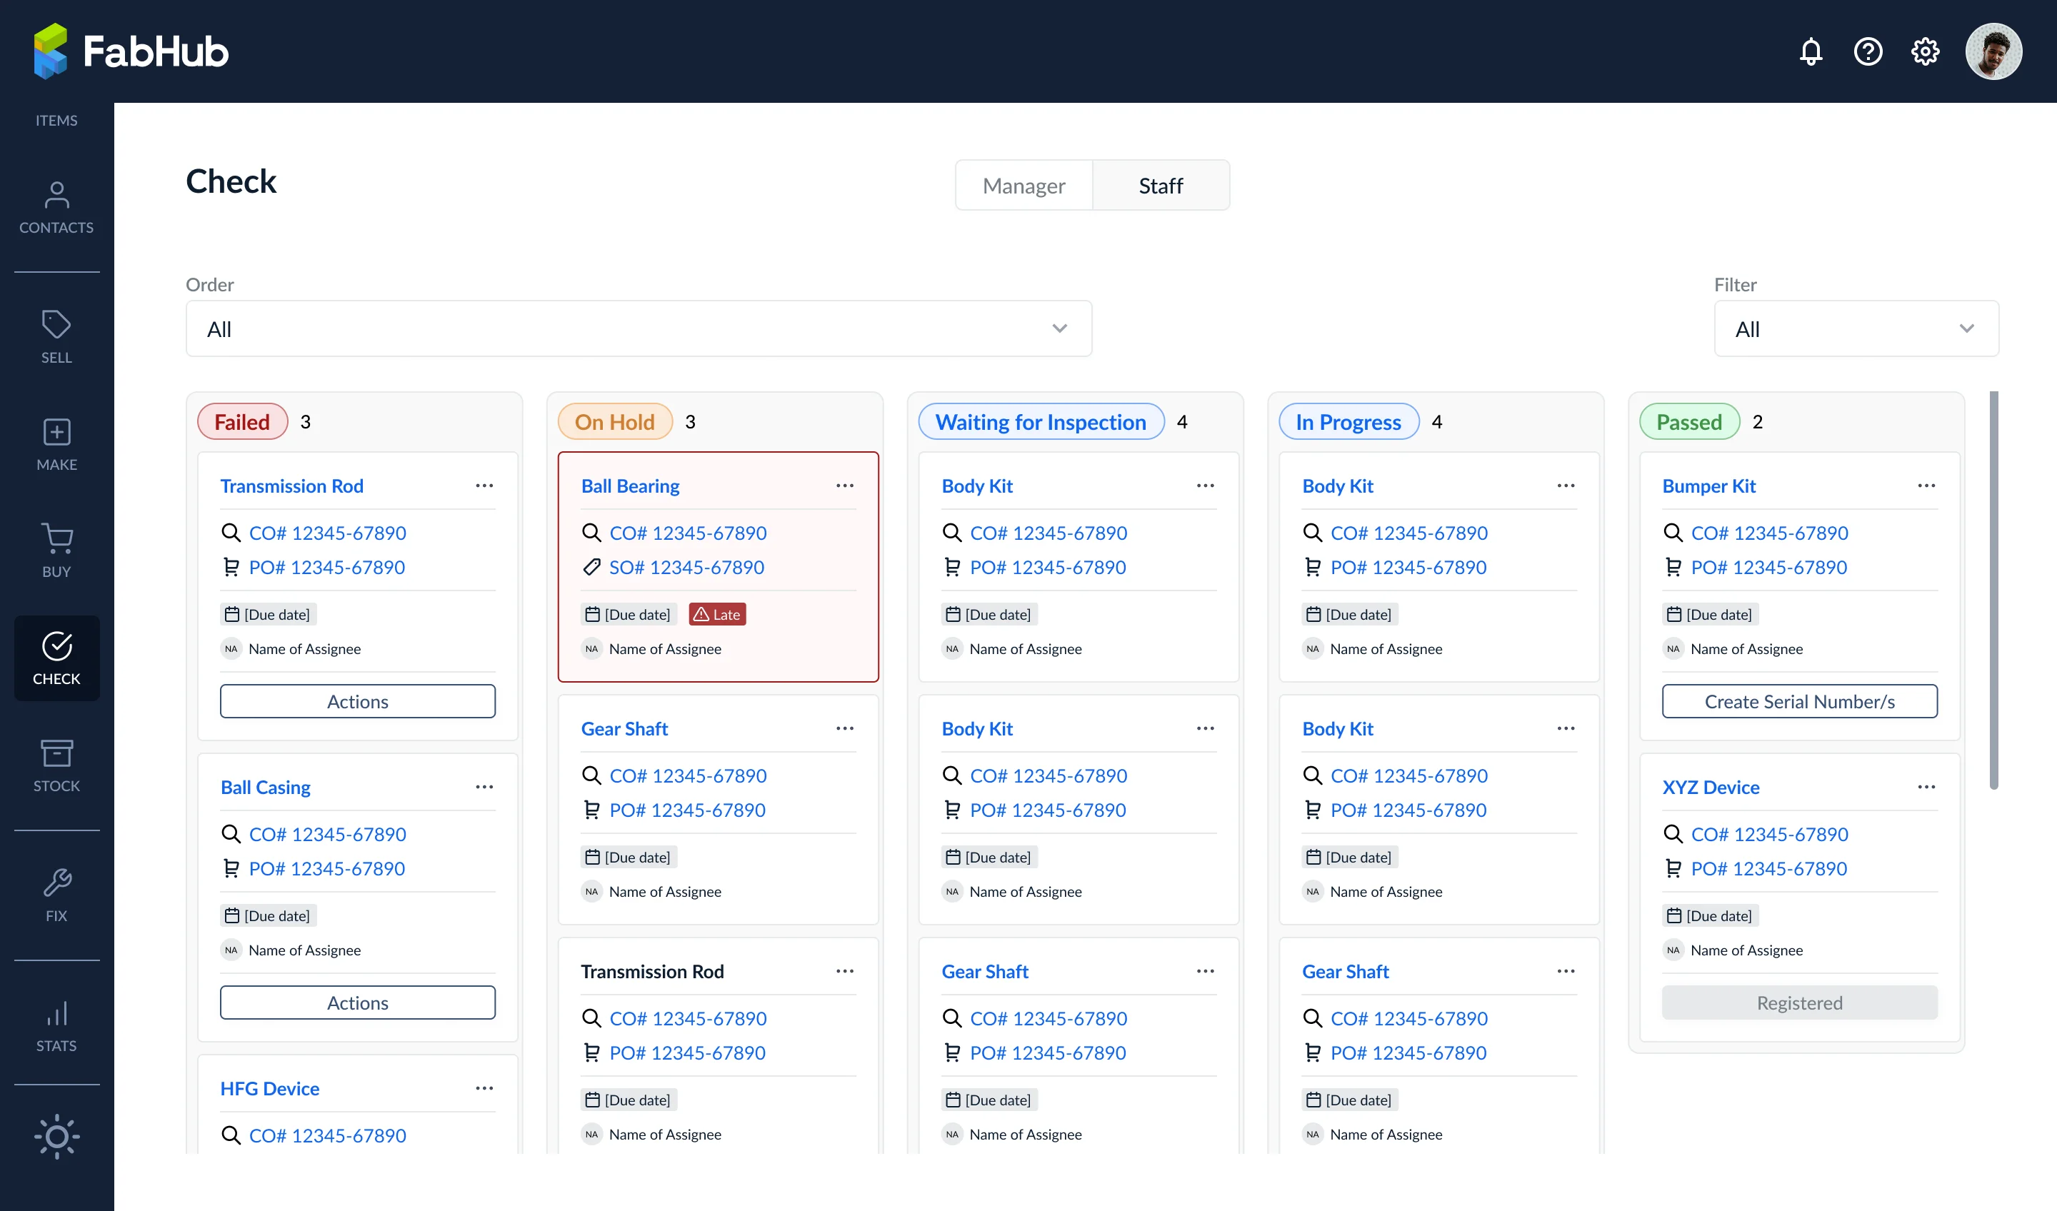
Task: Open the user profile avatar
Action: click(x=1993, y=51)
